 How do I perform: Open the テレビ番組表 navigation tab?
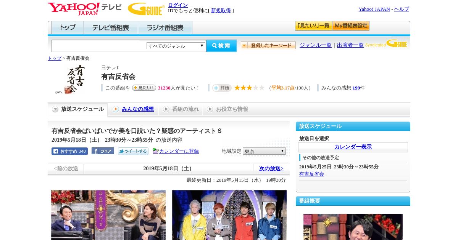[x=111, y=28]
